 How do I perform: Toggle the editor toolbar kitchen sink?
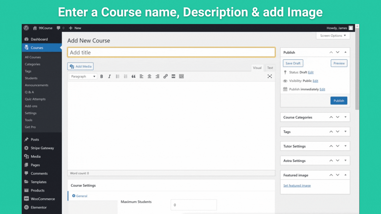point(181,76)
